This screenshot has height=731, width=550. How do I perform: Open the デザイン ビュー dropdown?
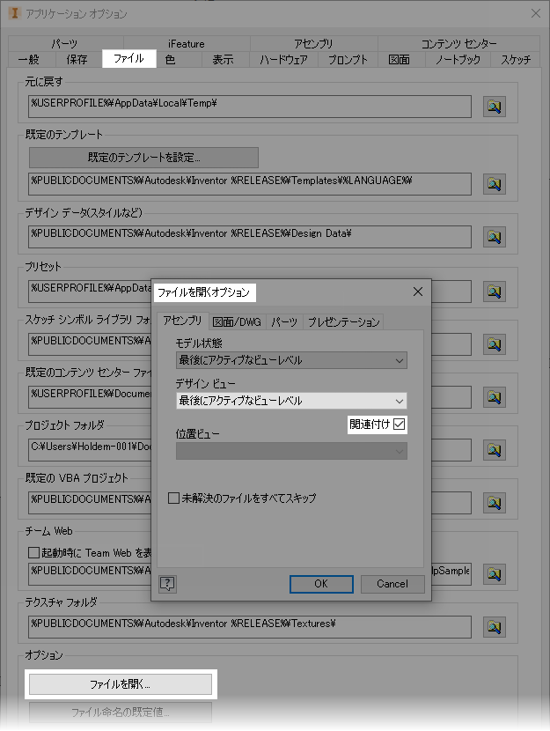pyautogui.click(x=291, y=401)
